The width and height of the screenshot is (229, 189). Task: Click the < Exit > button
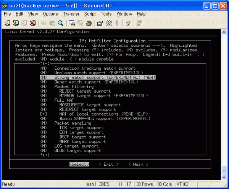click(x=109, y=164)
